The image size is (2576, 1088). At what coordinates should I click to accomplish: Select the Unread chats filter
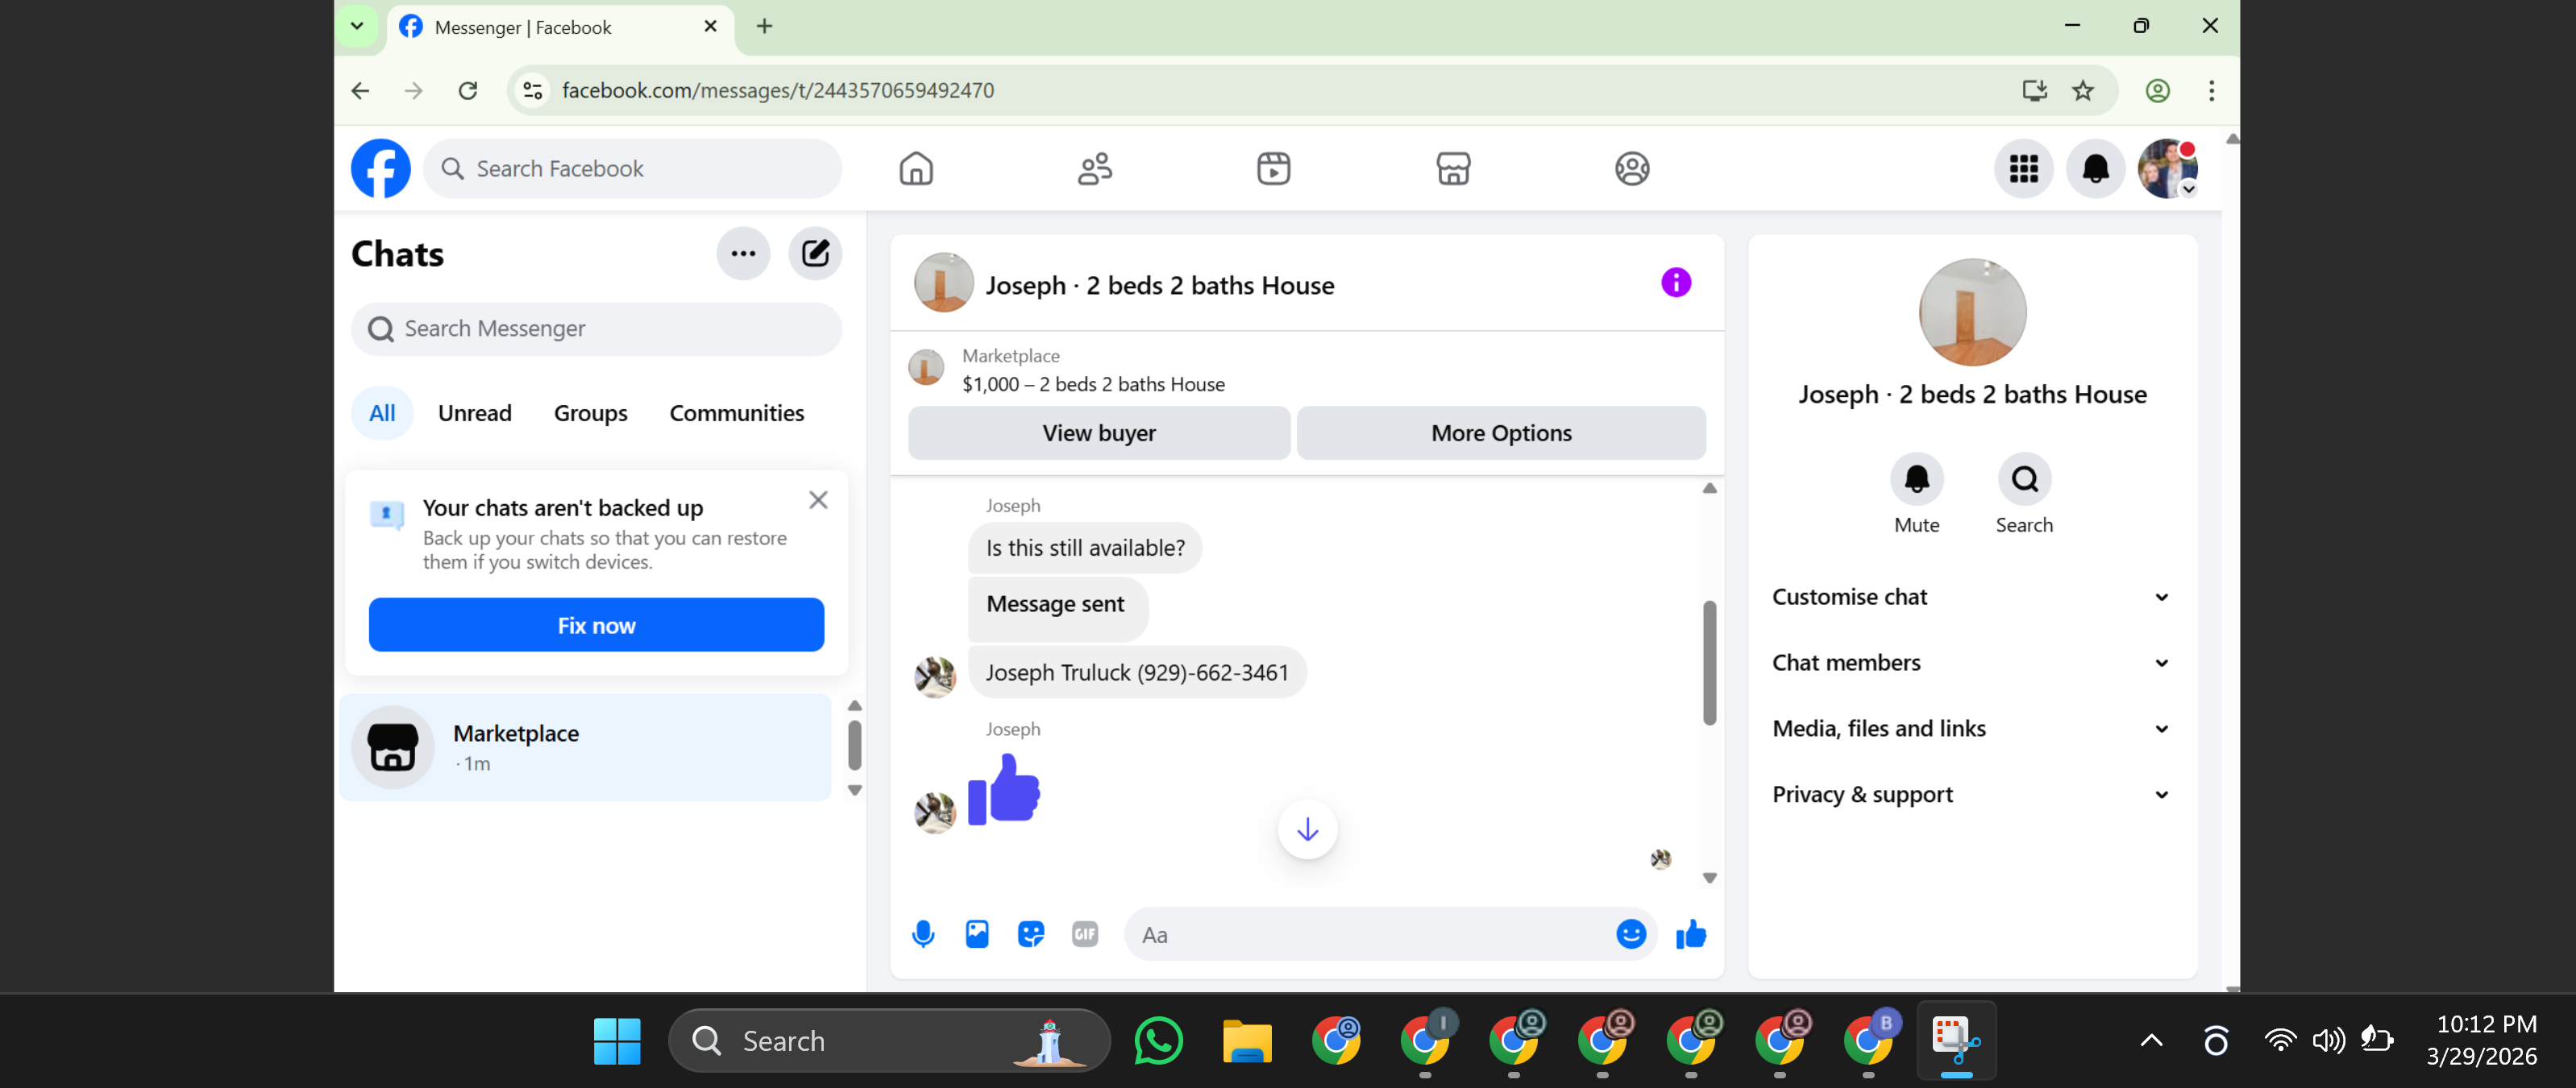(475, 412)
